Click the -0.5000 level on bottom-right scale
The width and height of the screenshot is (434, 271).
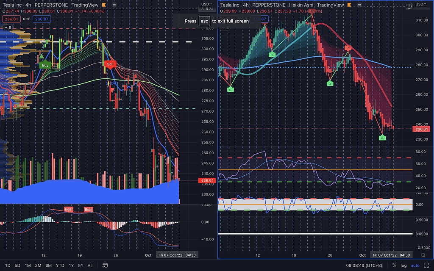tap(423, 247)
